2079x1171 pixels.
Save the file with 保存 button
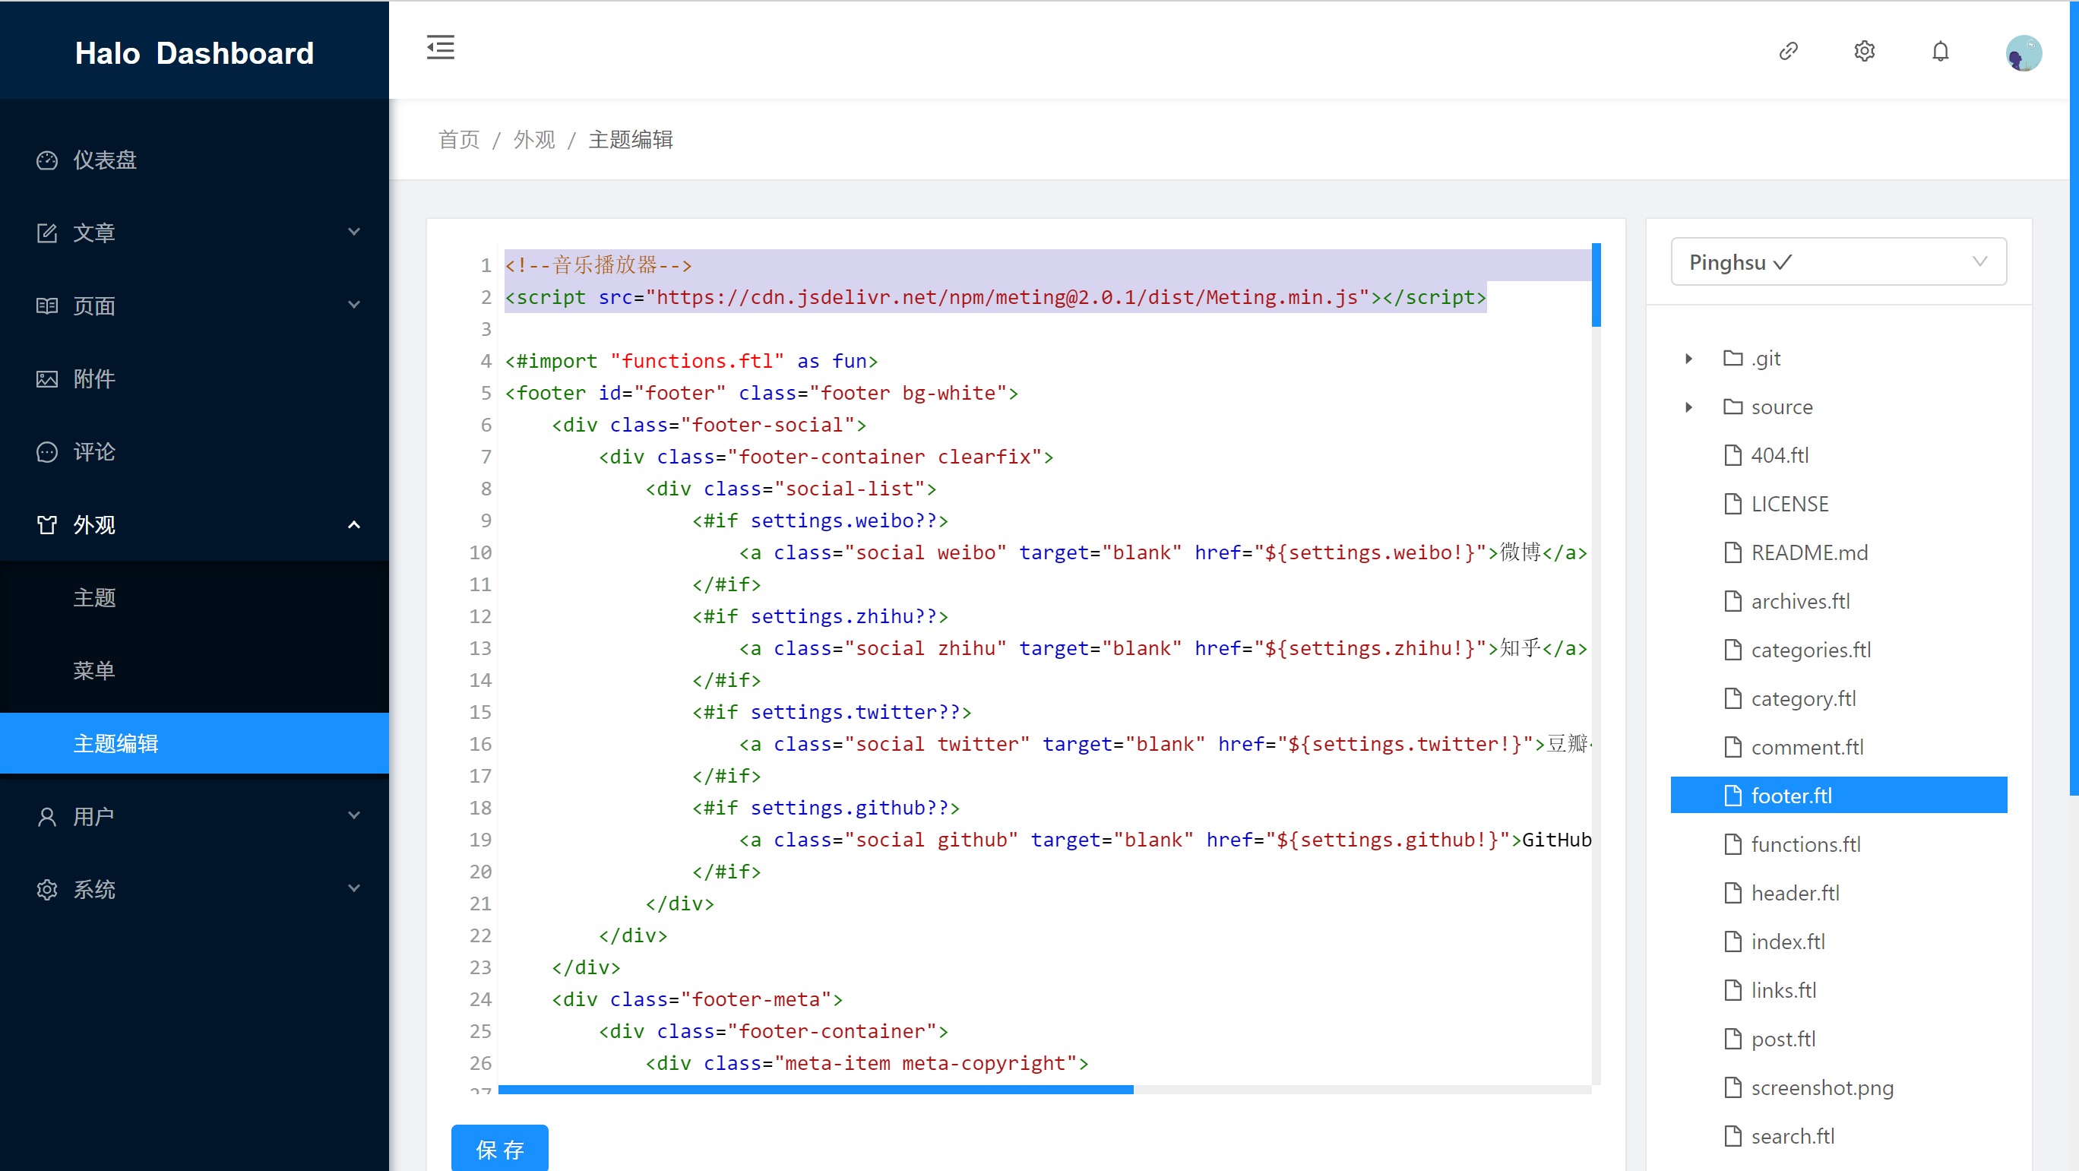coord(499,1148)
